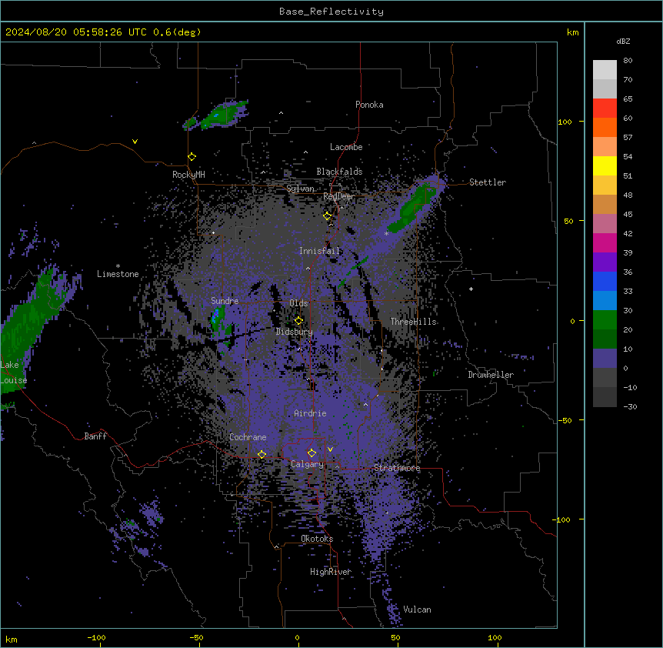Click the white asterisk above Limestone

pos(118,266)
